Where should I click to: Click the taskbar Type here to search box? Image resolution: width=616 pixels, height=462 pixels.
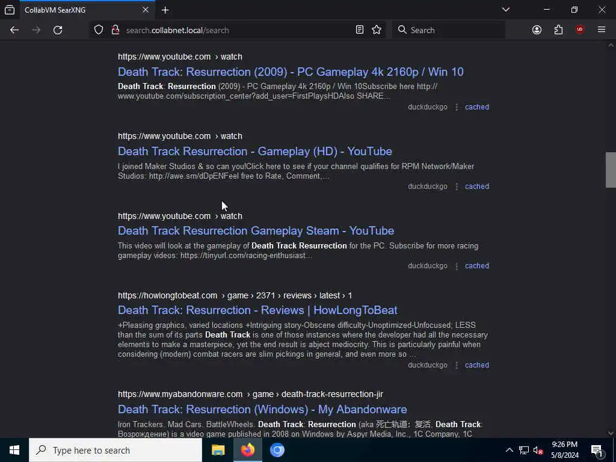coord(115,450)
